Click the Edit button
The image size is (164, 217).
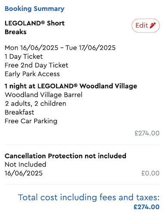click(x=146, y=25)
